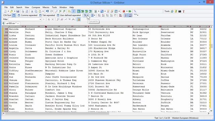The height and width of the screenshot is (121, 215).
Task: Click the Sort A to Z ascending icon
Action: click(x=99, y=15)
